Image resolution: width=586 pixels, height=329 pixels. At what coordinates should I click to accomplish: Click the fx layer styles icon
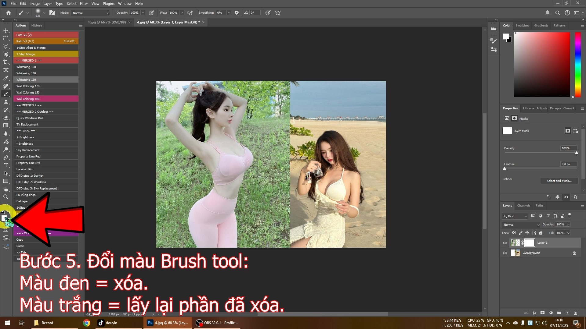point(535,313)
